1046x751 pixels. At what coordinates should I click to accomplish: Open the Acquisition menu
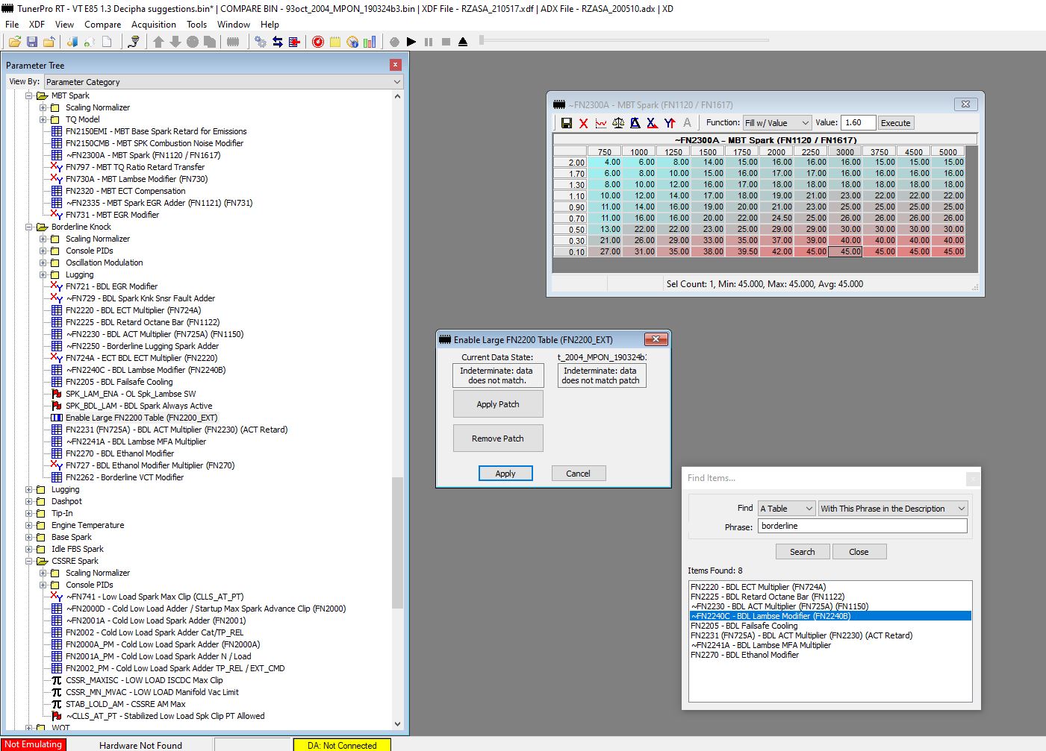[x=154, y=25]
